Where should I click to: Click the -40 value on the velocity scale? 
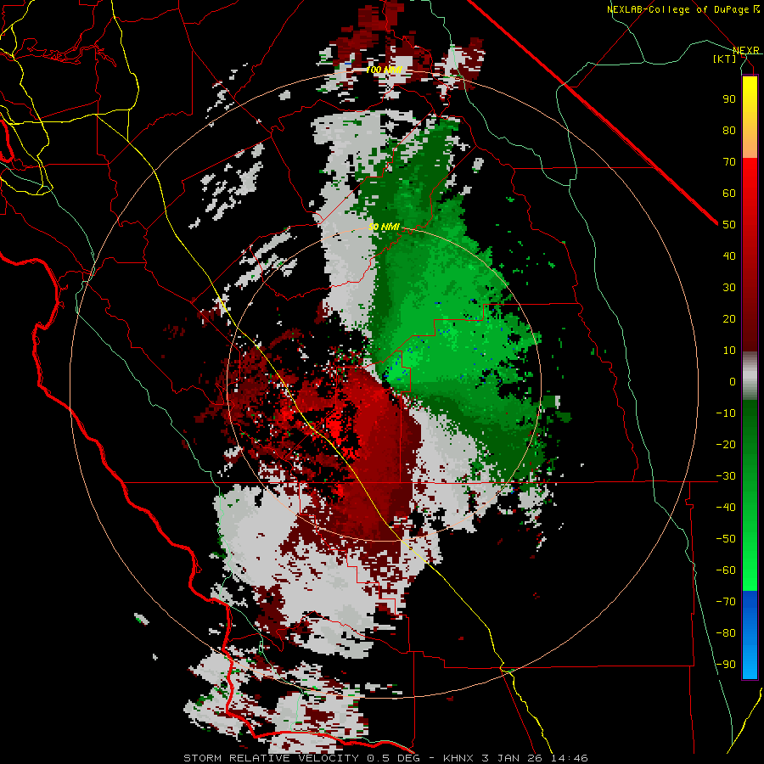[726, 508]
